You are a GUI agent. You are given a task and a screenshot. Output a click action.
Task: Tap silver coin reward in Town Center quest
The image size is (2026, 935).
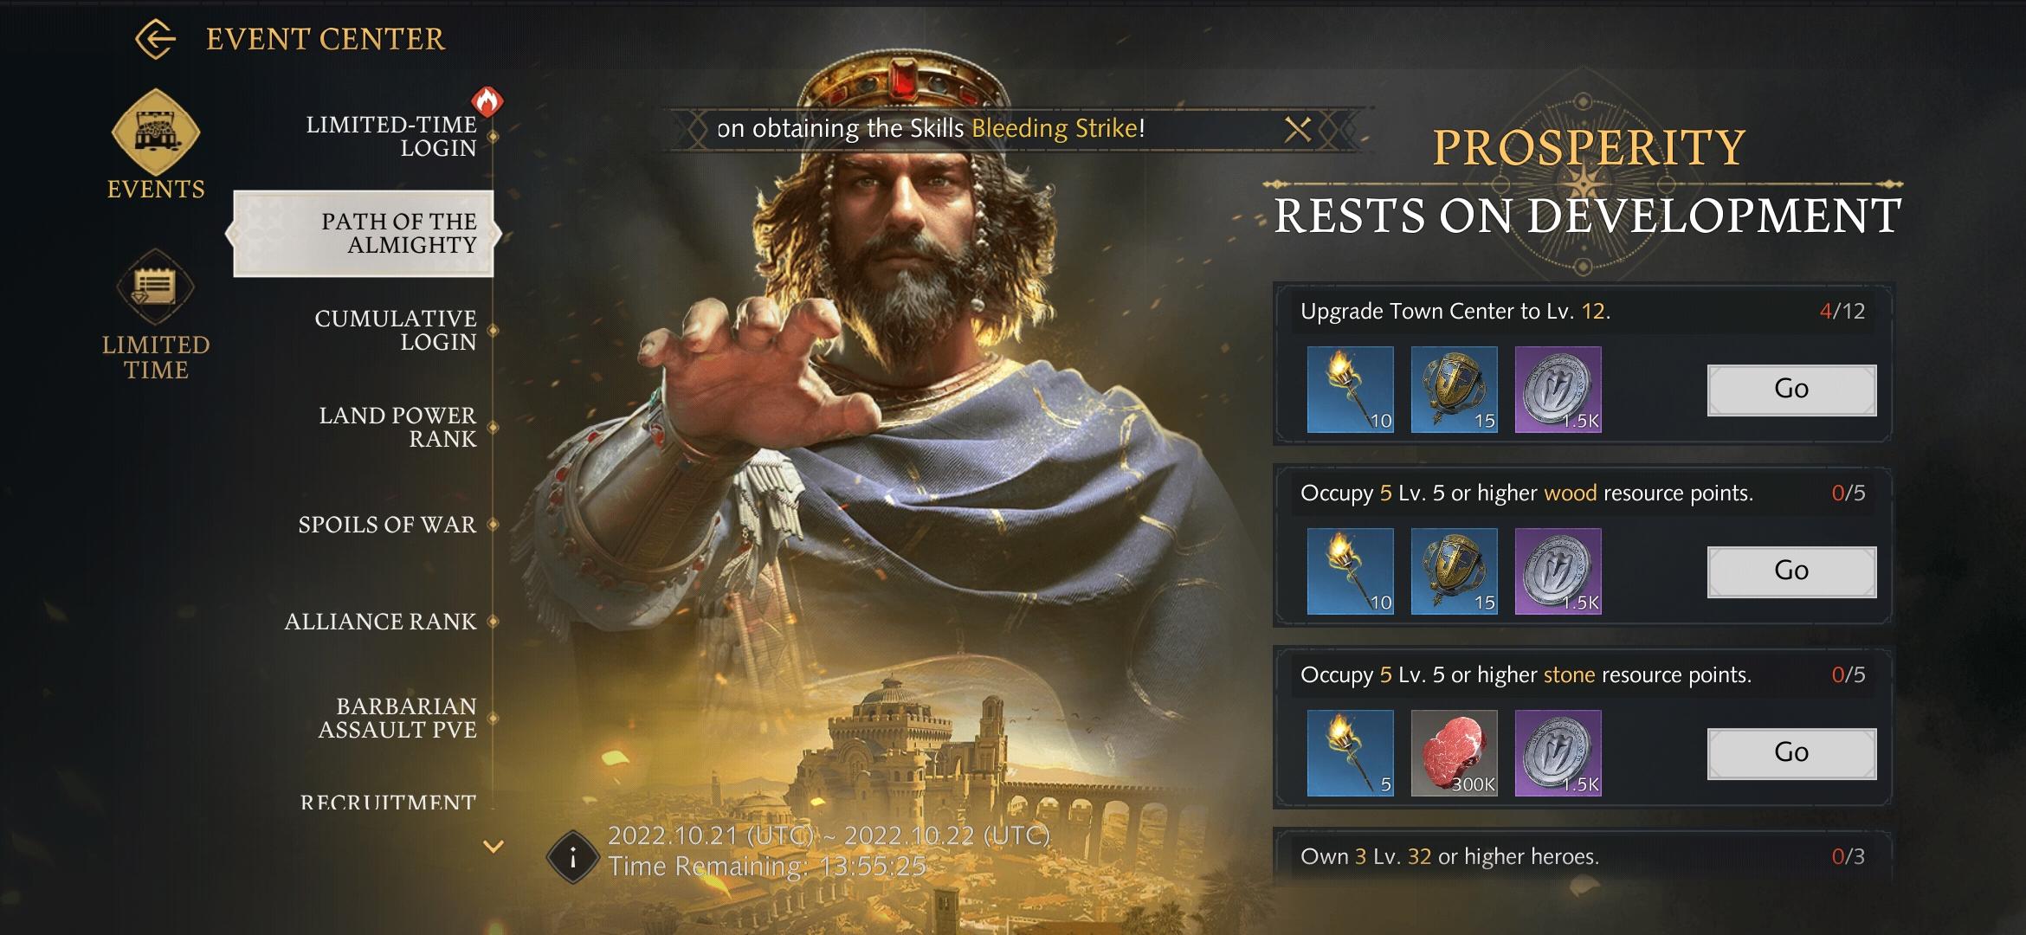(x=1558, y=390)
